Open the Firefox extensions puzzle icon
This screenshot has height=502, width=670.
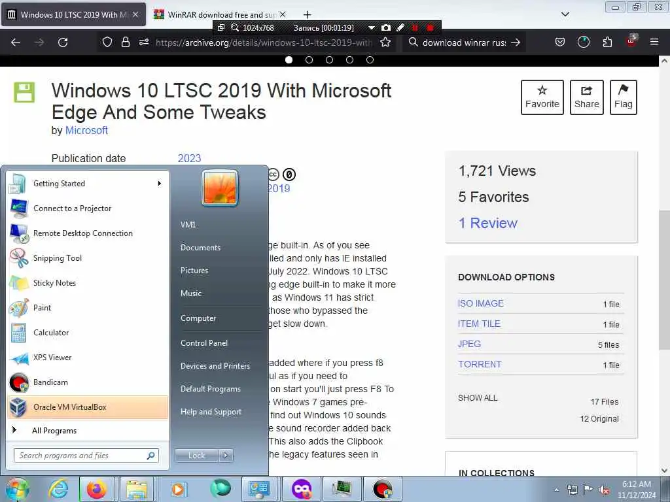point(607,42)
